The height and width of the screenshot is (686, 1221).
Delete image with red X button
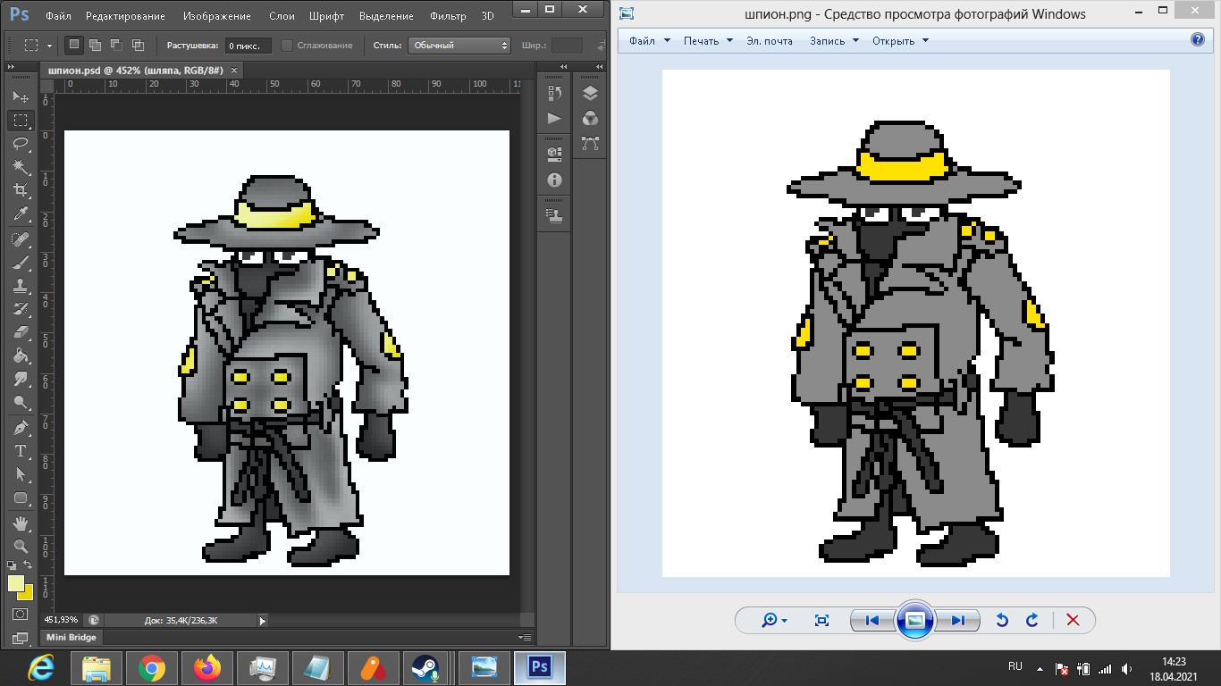coord(1074,620)
